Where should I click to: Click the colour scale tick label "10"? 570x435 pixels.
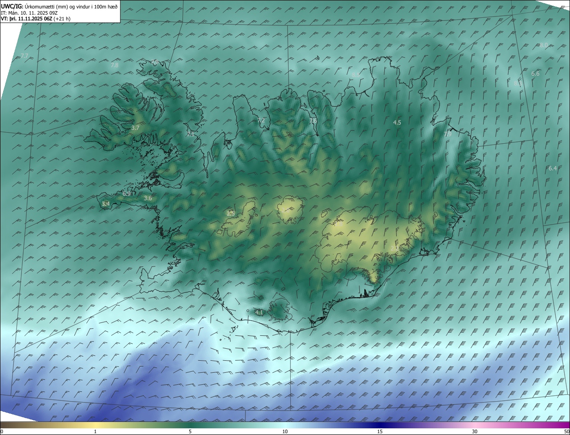coord(285,431)
